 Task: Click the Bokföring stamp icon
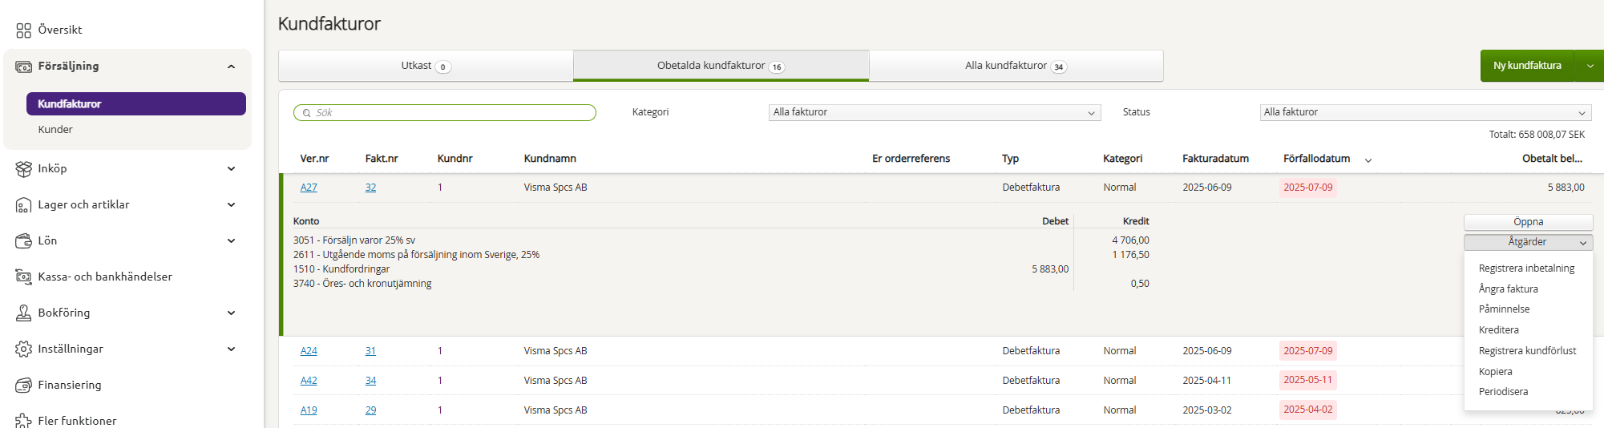click(x=23, y=313)
